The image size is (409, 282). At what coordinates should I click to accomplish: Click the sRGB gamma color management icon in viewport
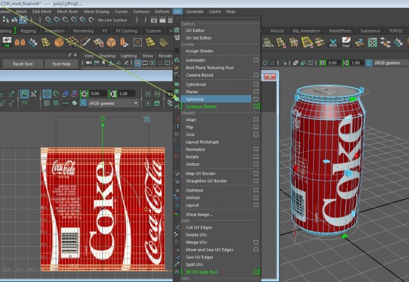(368, 63)
